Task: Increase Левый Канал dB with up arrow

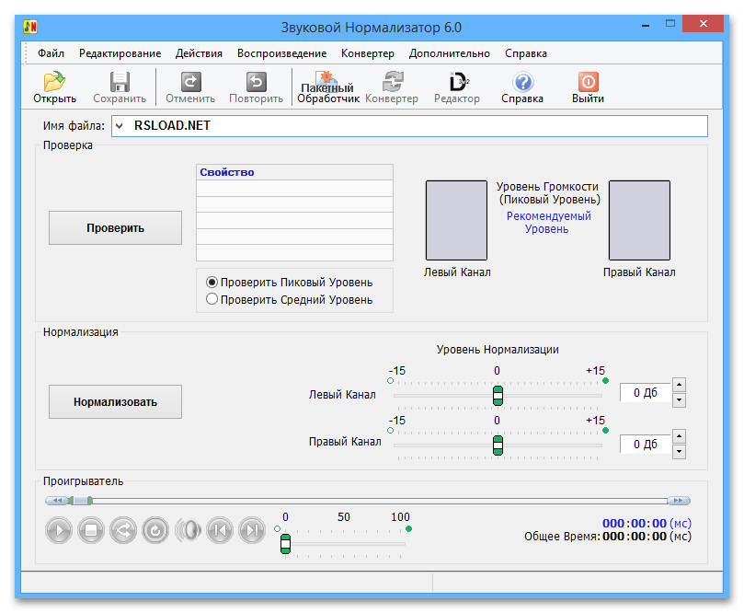Action: click(x=679, y=385)
